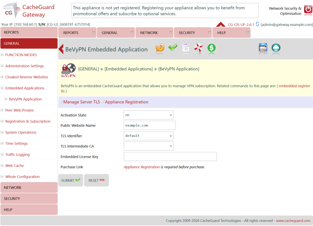The height and width of the screenshot is (226, 313).
Task: Expand icon beside Web Cache
Action: coord(2,165)
